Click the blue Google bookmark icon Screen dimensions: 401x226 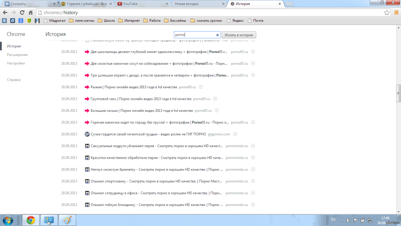click(x=20, y=21)
